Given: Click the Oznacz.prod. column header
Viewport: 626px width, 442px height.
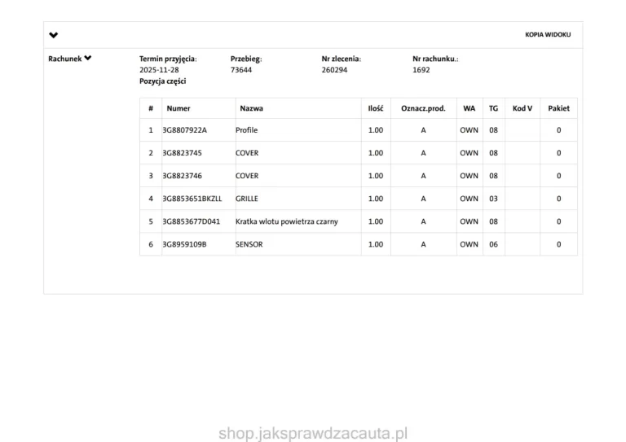Looking at the screenshot, I should pyautogui.click(x=423, y=108).
